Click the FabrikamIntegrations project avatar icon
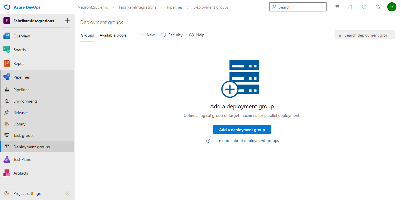401x200 pixels. [7, 21]
